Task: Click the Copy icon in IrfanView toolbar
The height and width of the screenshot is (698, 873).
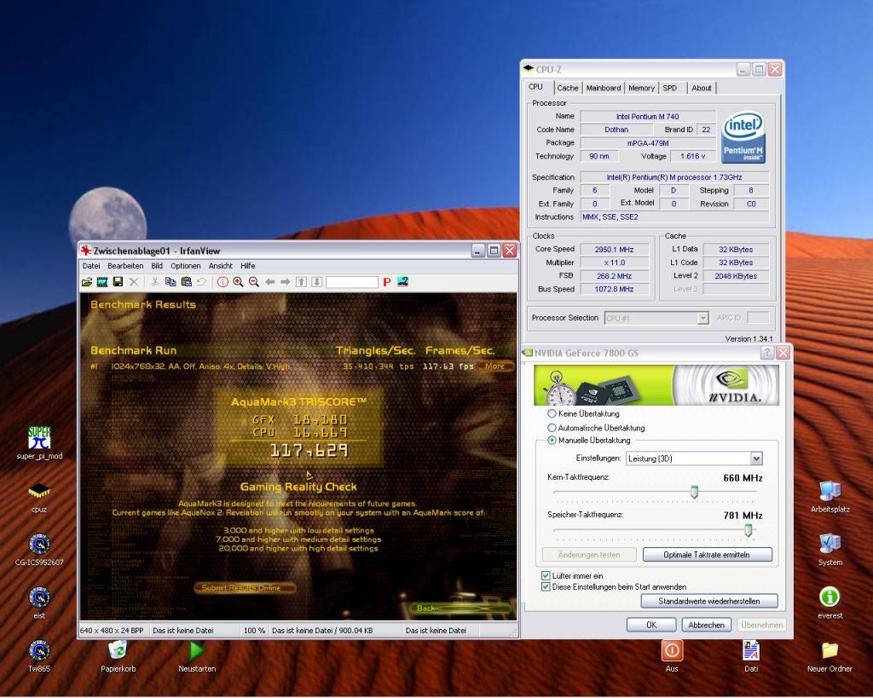Action: [x=171, y=282]
